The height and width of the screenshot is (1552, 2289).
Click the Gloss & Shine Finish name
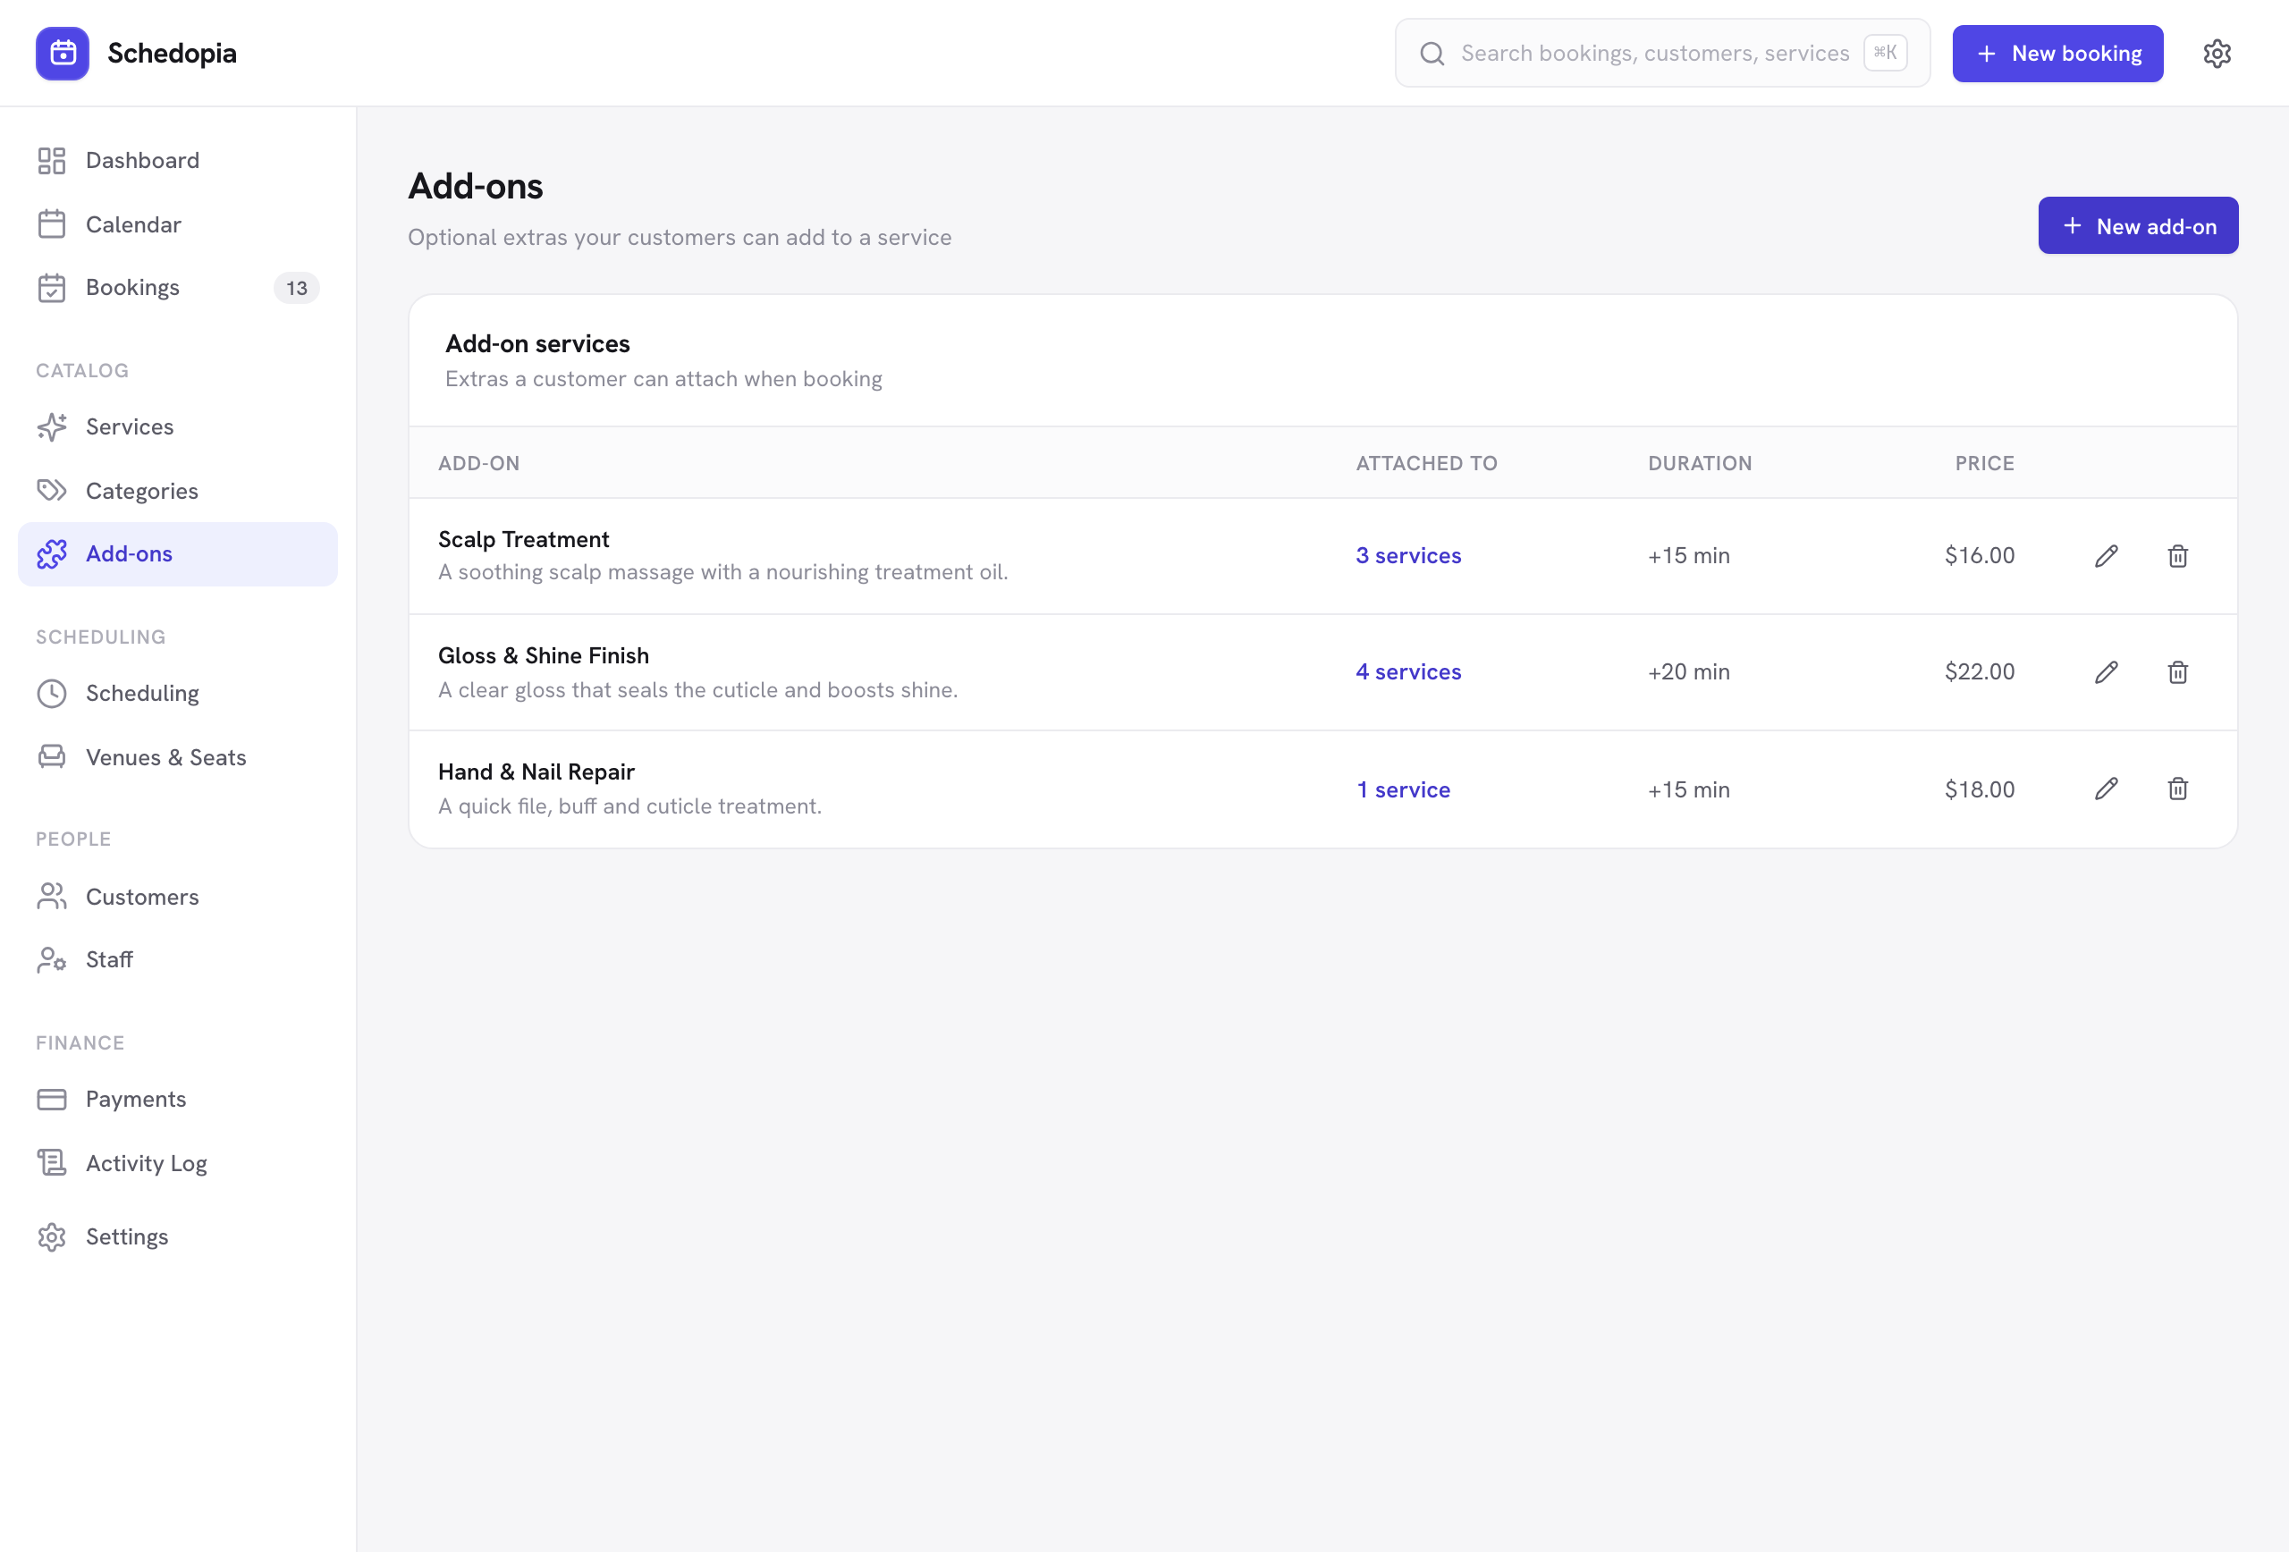[543, 655]
